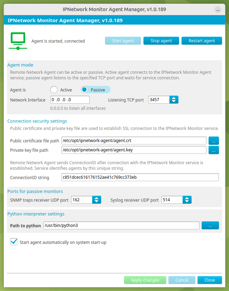This screenshot has width=229, height=291.
Task: Minimize the window via title bar button
Action: click(218, 10)
